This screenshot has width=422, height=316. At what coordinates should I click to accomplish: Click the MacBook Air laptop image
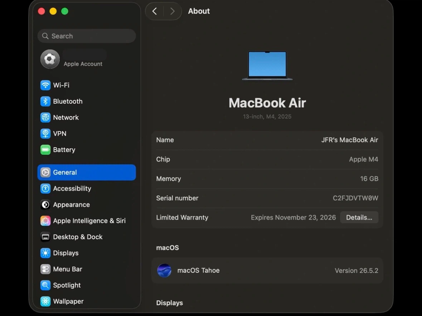267,66
